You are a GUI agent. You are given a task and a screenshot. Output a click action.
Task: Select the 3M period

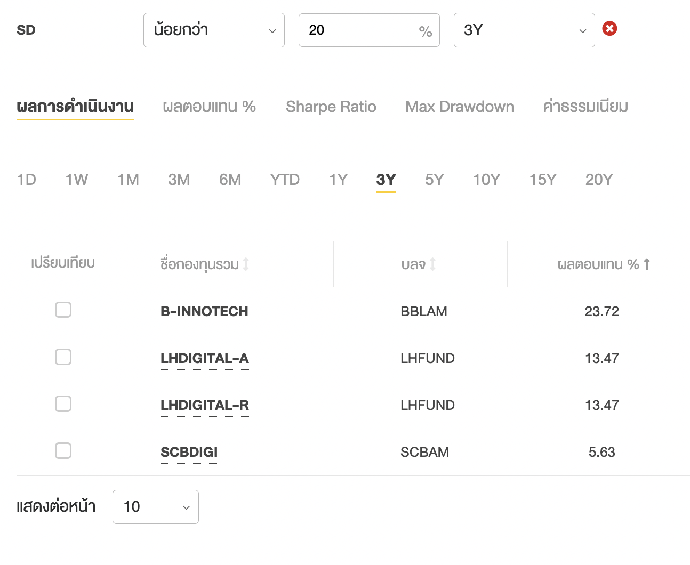point(179,180)
